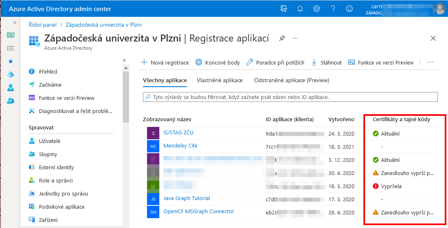Viewport: 448px width, 228px height.
Task: Expand the left navigation rail chevrons
Action: (14, 23)
